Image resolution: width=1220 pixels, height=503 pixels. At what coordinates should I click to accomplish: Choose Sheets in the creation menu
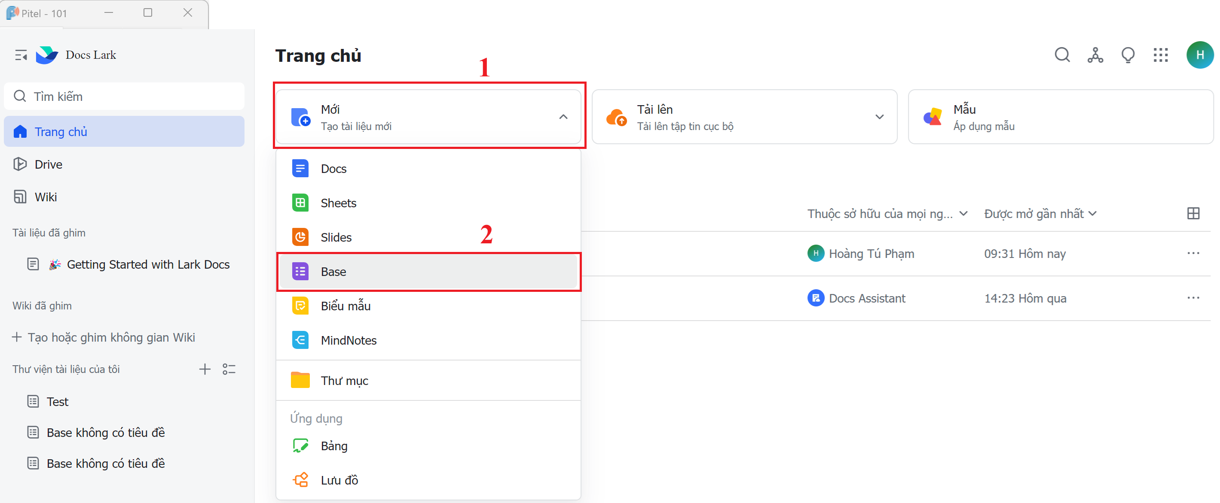(338, 203)
